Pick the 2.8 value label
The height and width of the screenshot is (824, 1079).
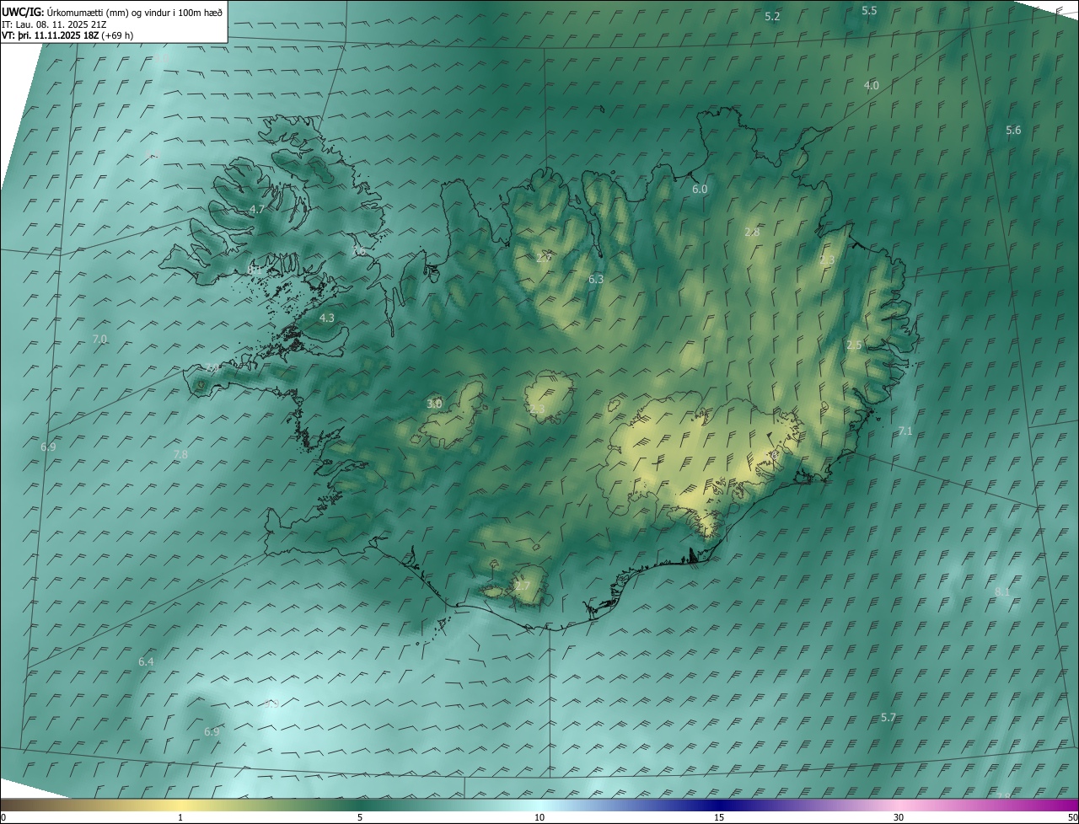[x=752, y=232]
